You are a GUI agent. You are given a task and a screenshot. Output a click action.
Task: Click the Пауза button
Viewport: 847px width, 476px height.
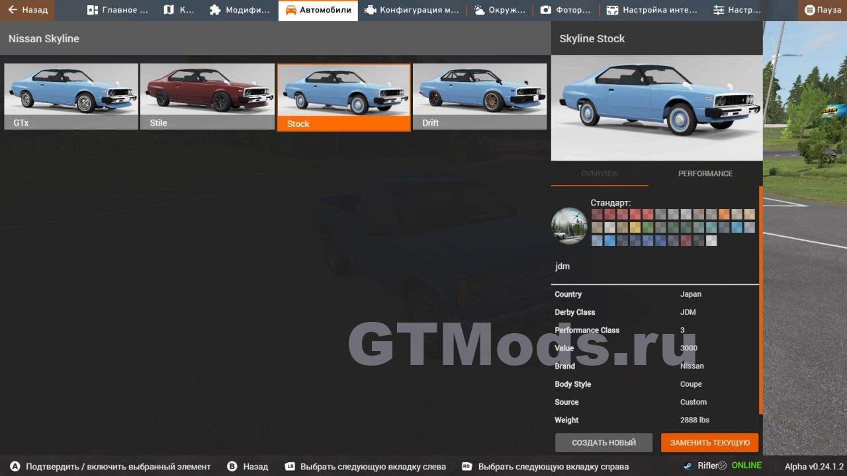(823, 10)
